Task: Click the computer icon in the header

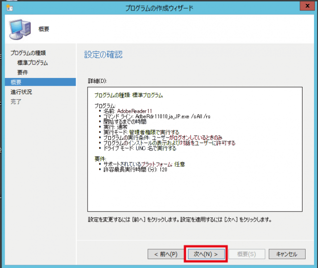Action: click(20, 29)
